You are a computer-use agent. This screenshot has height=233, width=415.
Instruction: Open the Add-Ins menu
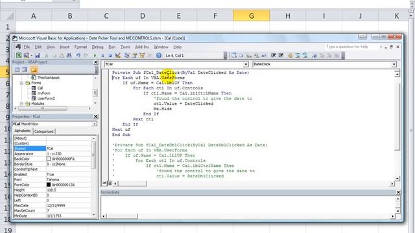click(142, 47)
